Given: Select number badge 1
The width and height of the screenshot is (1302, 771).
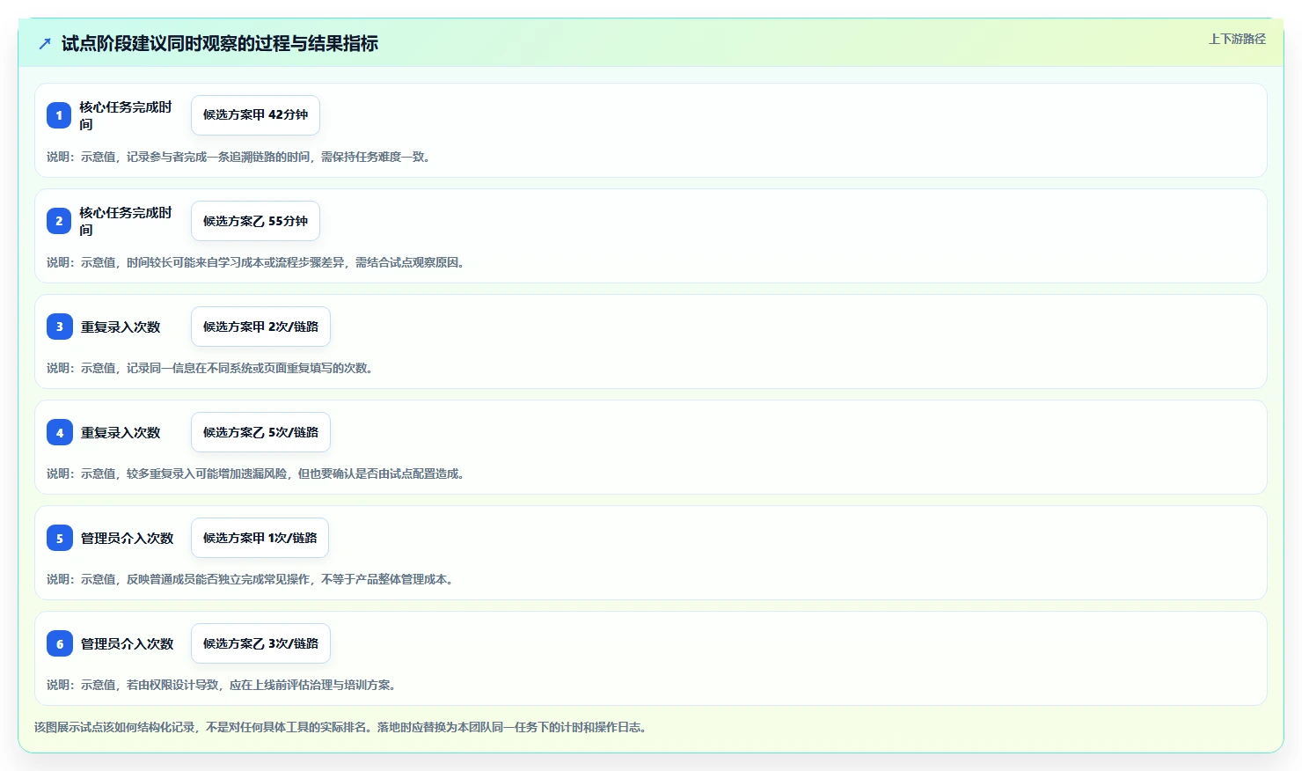Looking at the screenshot, I should point(59,115).
